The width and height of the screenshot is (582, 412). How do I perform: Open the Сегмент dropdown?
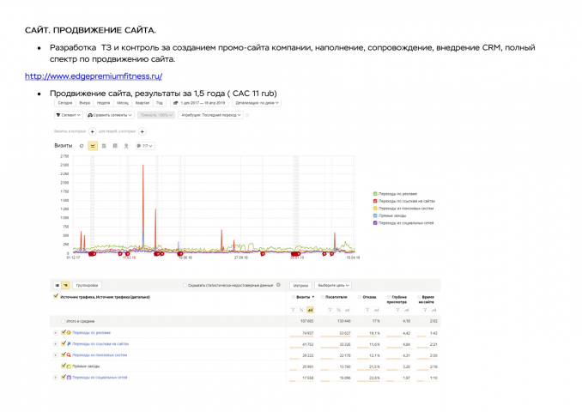(69, 115)
